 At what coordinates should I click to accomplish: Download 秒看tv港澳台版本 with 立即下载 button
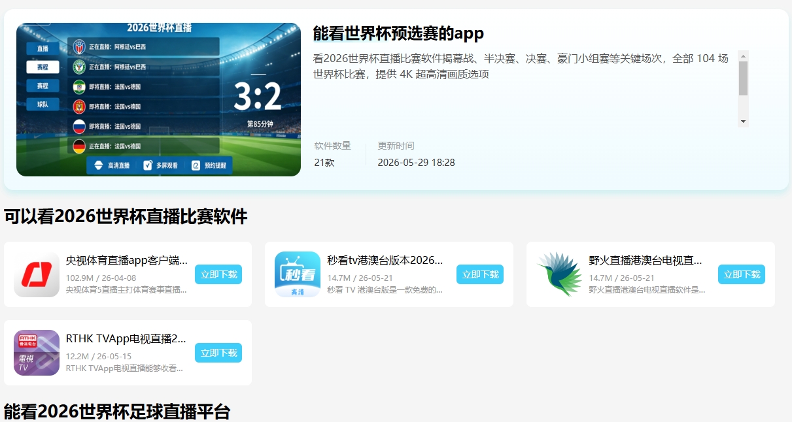(480, 274)
